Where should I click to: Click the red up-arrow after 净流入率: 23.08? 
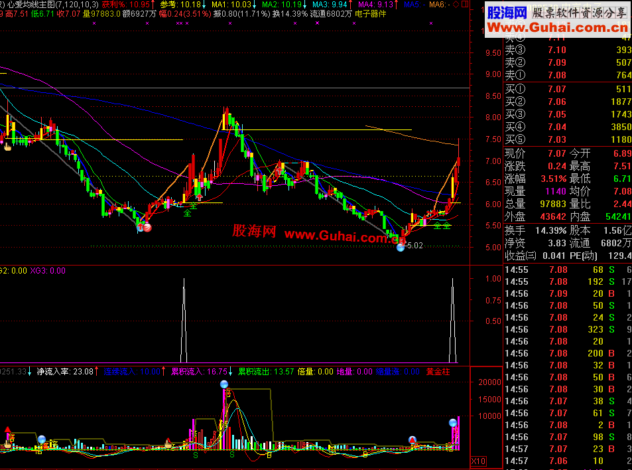click(x=96, y=372)
